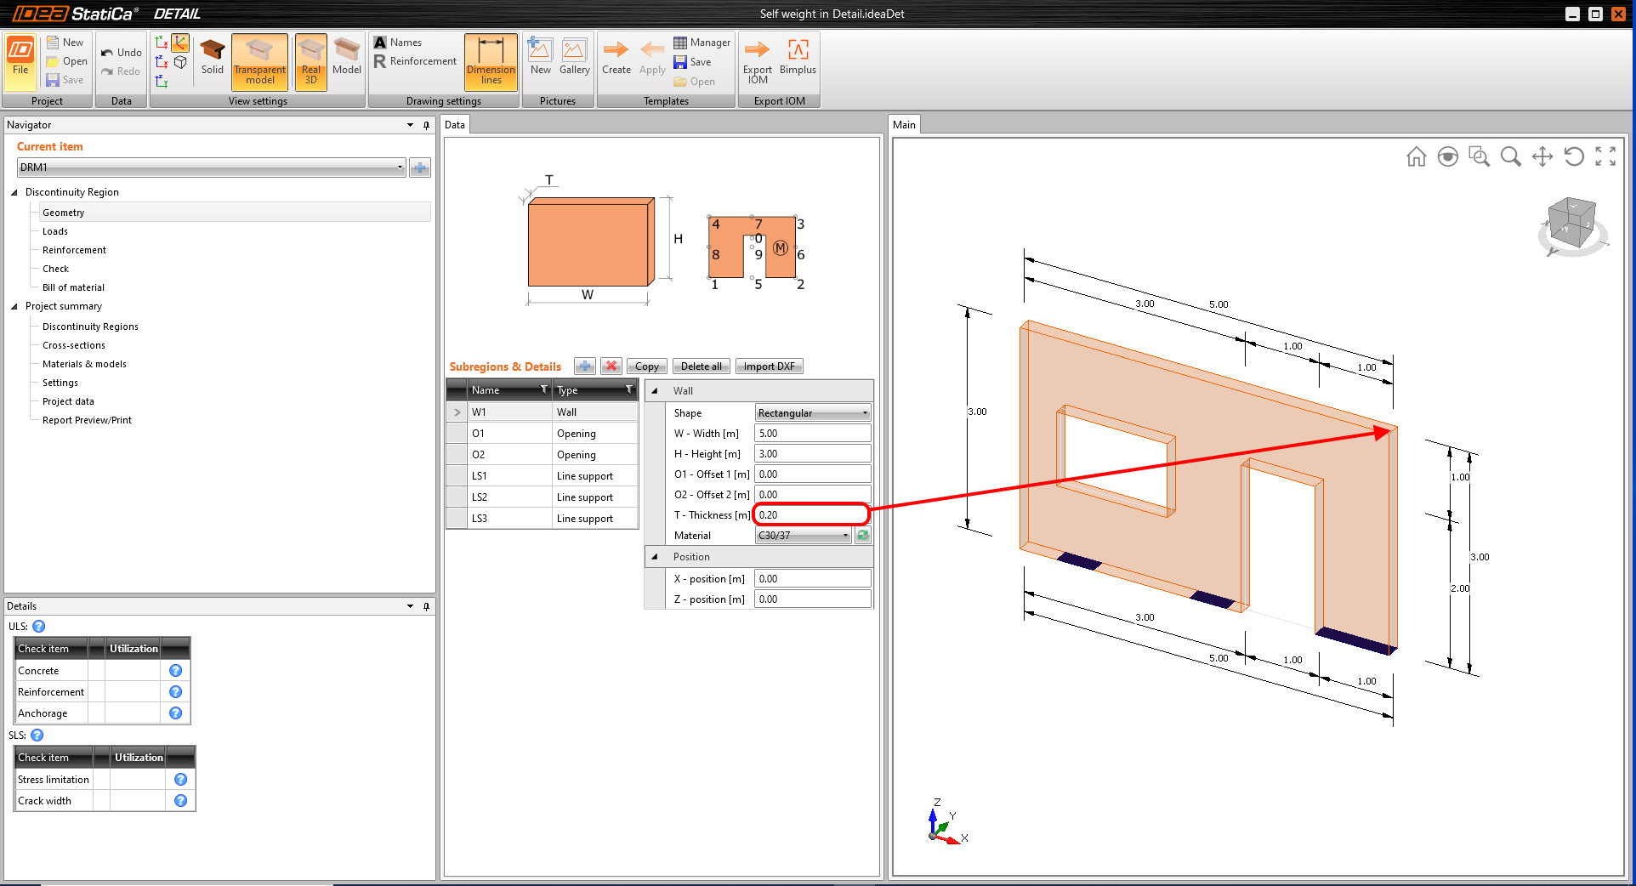Click the add subregion plus icon

point(585,366)
